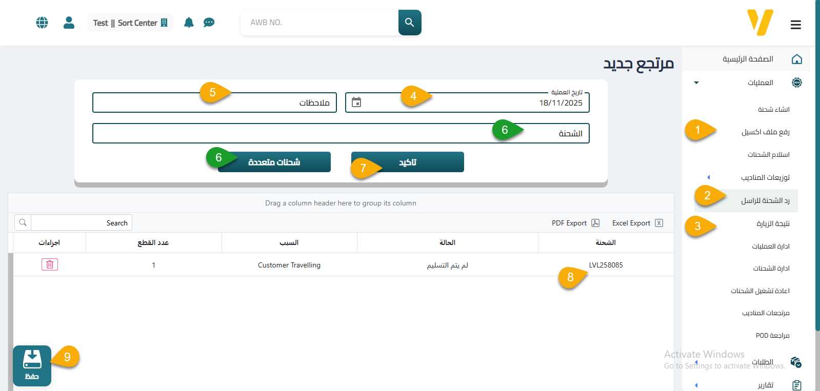Image resolution: width=820 pixels, height=391 pixels.
Task: Click the globe language icon
Action: tap(42, 23)
